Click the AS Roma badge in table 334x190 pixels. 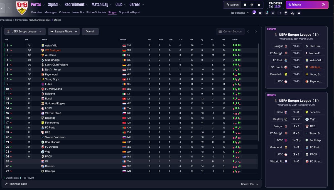(43, 55)
